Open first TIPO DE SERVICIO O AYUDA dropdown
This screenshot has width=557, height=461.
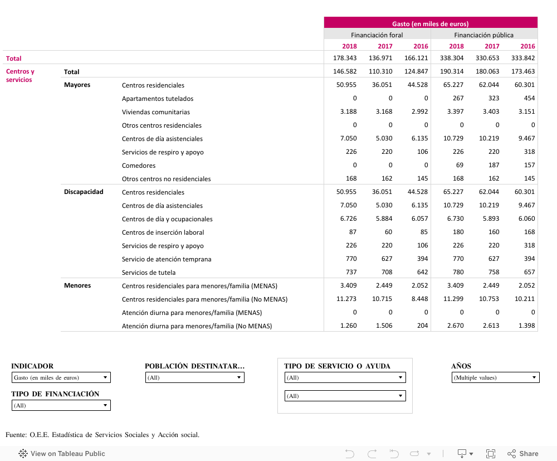(x=345, y=377)
